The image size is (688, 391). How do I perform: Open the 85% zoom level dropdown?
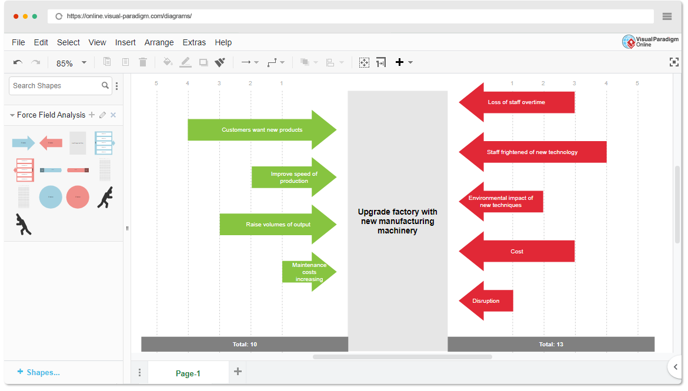pos(84,62)
